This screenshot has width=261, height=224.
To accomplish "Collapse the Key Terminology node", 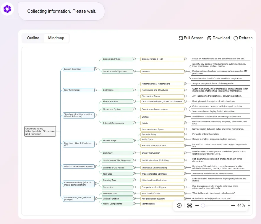I will click(96, 90).
